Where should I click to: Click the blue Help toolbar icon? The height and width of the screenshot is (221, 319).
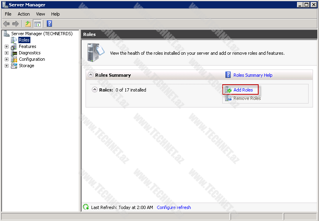[x=50, y=24]
